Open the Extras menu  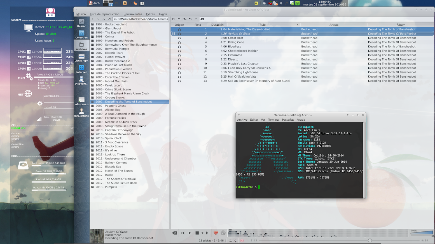coord(150,14)
